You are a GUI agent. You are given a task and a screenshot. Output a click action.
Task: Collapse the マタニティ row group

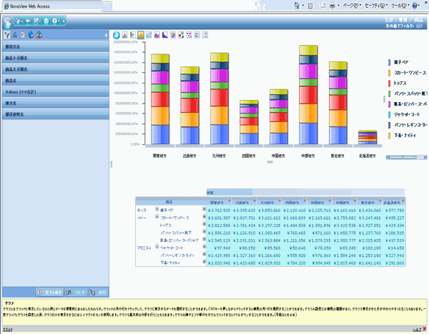pyautogui.click(x=157, y=246)
